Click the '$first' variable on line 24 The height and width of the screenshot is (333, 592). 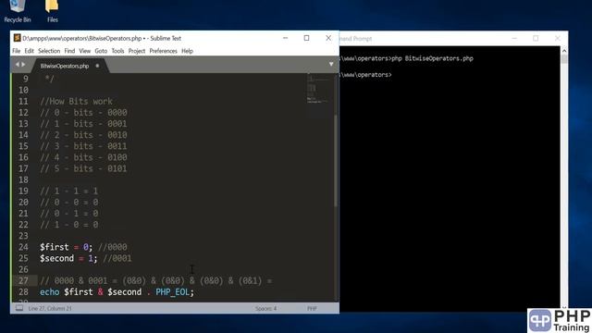[55, 247]
